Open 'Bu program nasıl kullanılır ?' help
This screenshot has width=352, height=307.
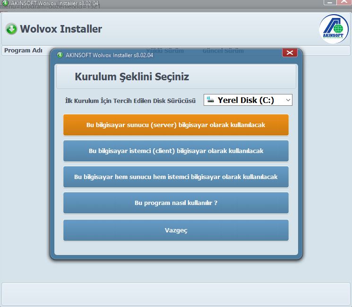[176, 203]
